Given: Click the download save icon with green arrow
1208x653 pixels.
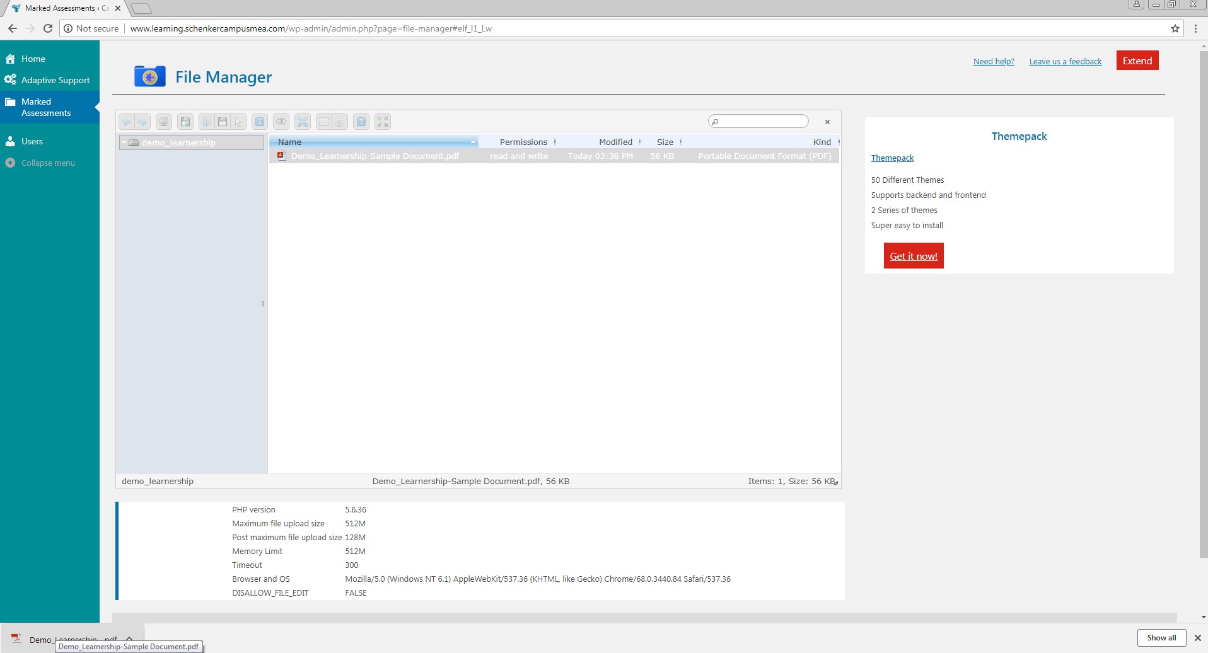Looking at the screenshot, I should pyautogui.click(x=185, y=122).
